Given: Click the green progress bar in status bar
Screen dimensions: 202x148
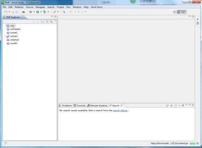Looking at the screenshot, I should tap(192, 144).
